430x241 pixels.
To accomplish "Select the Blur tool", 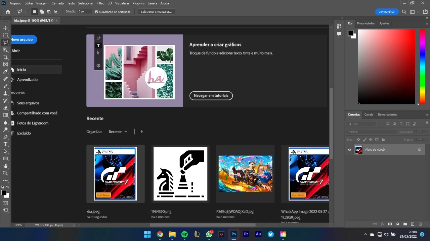I will 5,123.
